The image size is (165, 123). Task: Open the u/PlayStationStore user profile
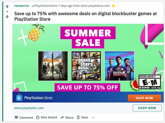tap(45, 6)
